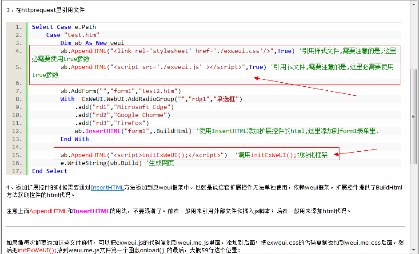Click red initExWeUI(); in the bottom paragraph

(x=37, y=250)
